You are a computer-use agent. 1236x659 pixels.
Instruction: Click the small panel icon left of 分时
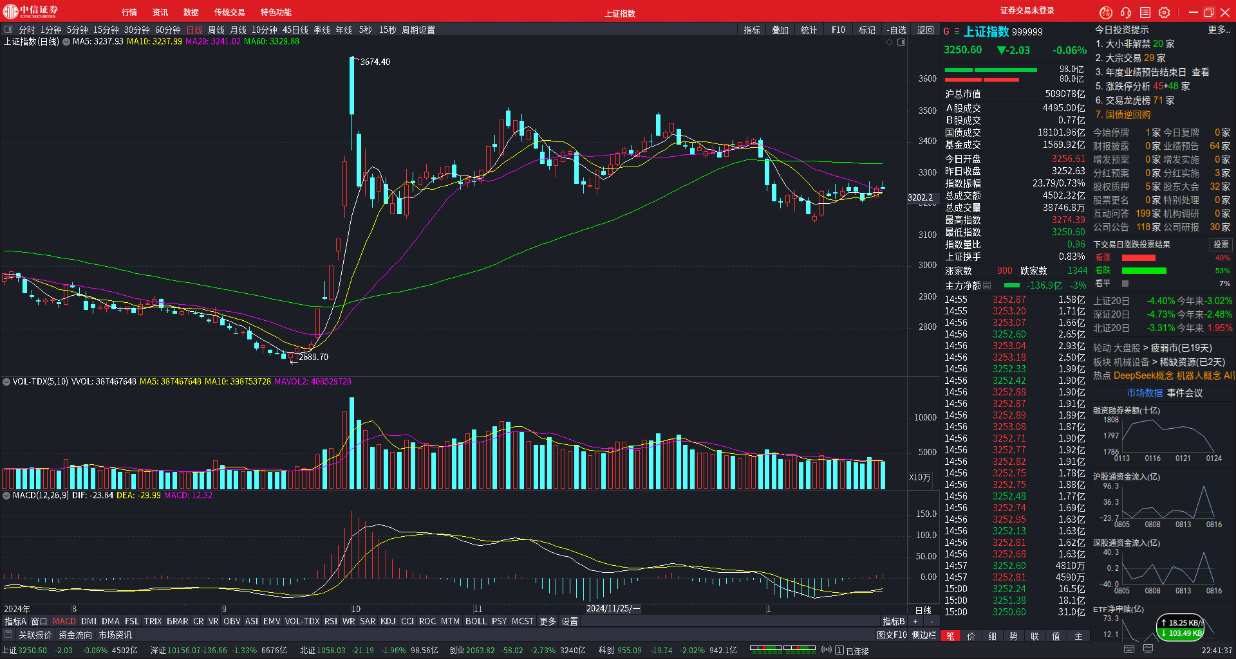8,30
